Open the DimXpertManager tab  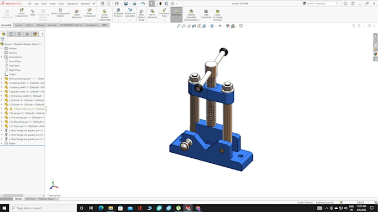(27, 34)
